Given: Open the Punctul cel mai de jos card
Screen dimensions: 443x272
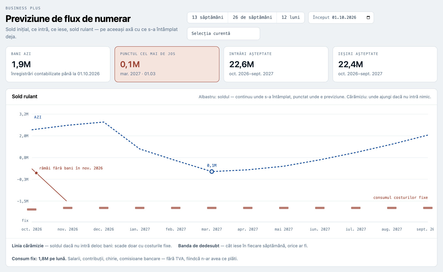Looking at the screenshot, I should coord(167,64).
